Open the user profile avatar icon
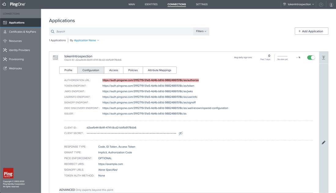This screenshot has height=193, width=336. (331, 5)
